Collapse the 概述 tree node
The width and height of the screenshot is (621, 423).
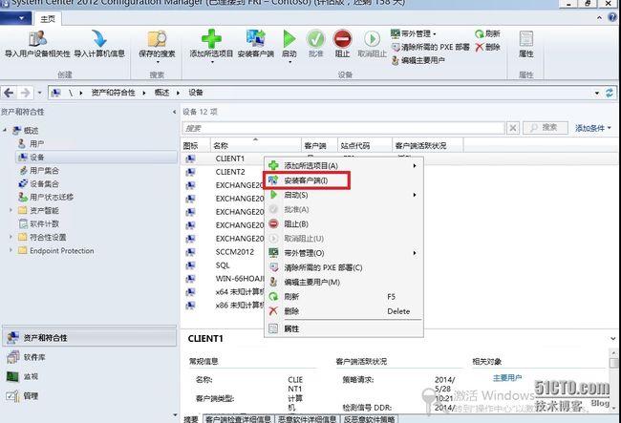5,130
